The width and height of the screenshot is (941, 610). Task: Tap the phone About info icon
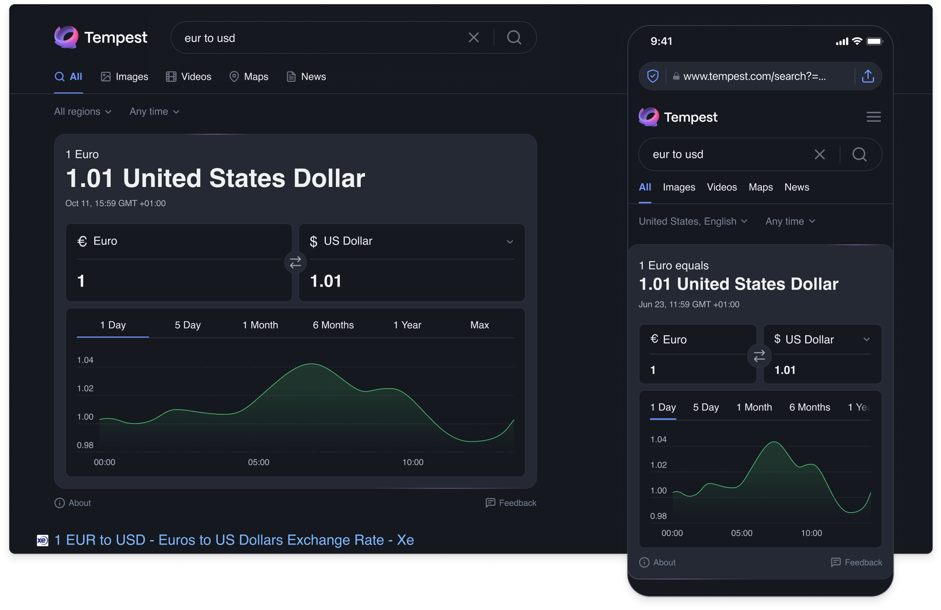click(x=644, y=563)
